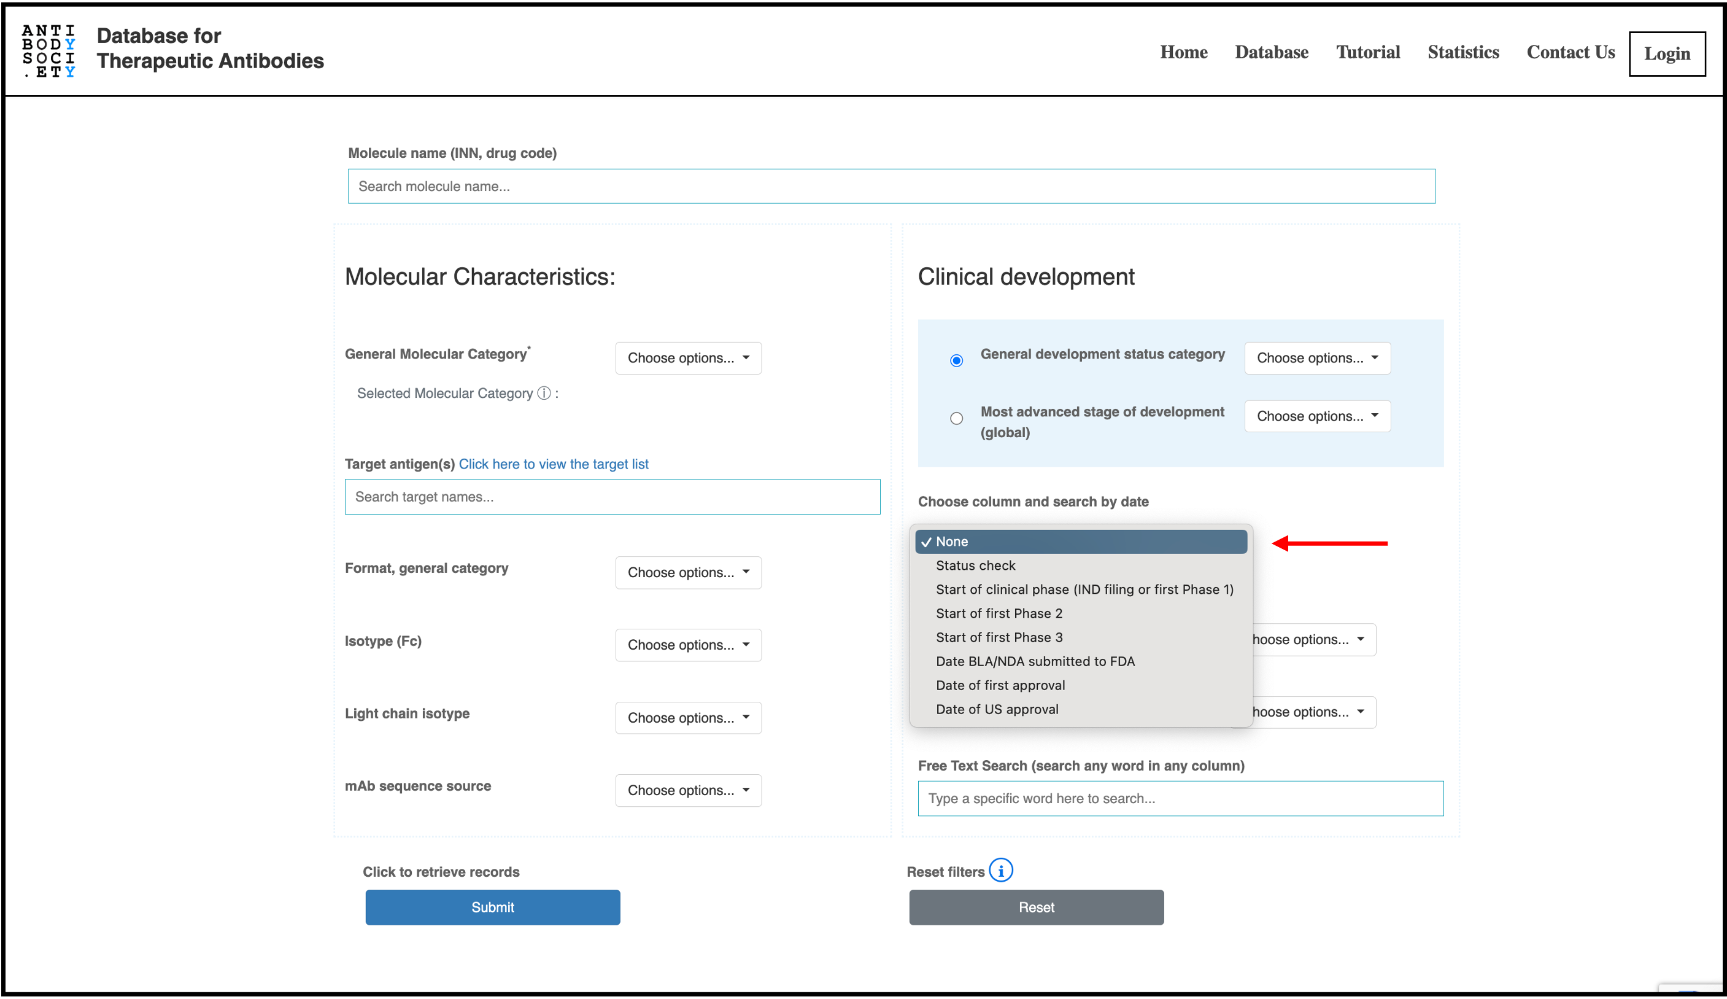Pick the Status check list entry
This screenshot has width=1727, height=999.
coord(975,565)
